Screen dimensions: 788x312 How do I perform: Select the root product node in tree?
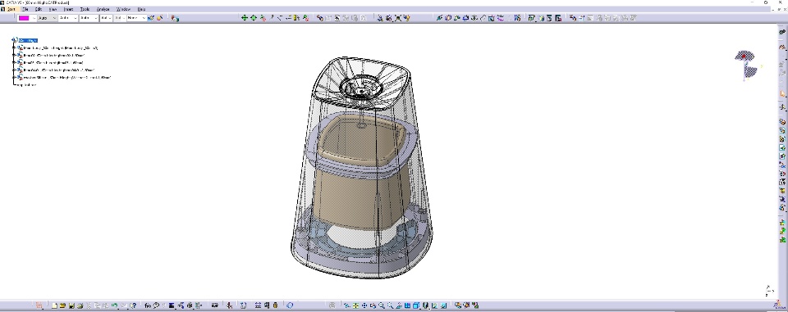(28, 40)
